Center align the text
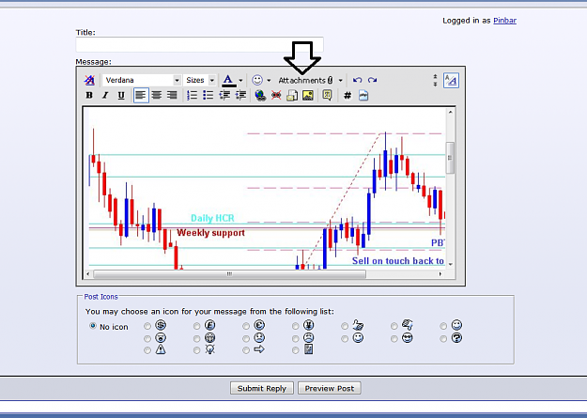This screenshot has height=418, width=587. 157,96
